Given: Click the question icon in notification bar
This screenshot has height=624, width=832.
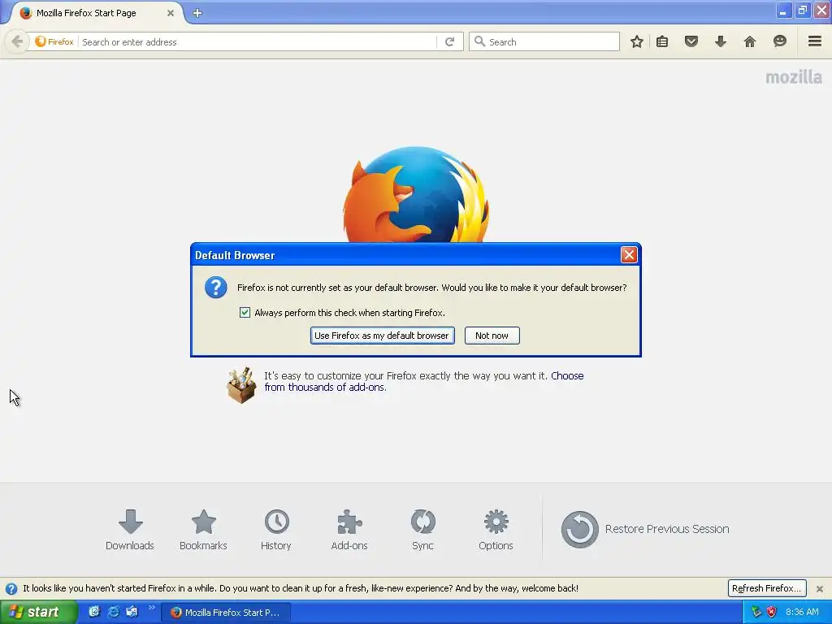Looking at the screenshot, I should (11, 588).
